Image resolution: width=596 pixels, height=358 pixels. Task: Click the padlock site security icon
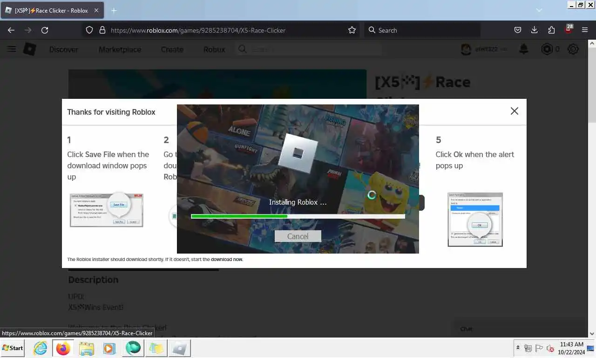coord(102,30)
